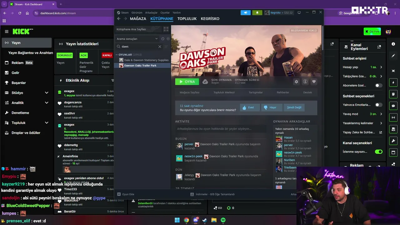The image size is (400, 225).
Task: Switch Steam library to grid view icon
Action: pos(166,29)
